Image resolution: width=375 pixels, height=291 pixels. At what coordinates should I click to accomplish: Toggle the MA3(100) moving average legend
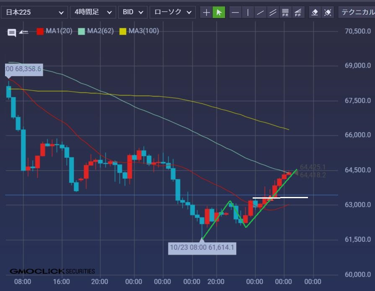point(139,31)
